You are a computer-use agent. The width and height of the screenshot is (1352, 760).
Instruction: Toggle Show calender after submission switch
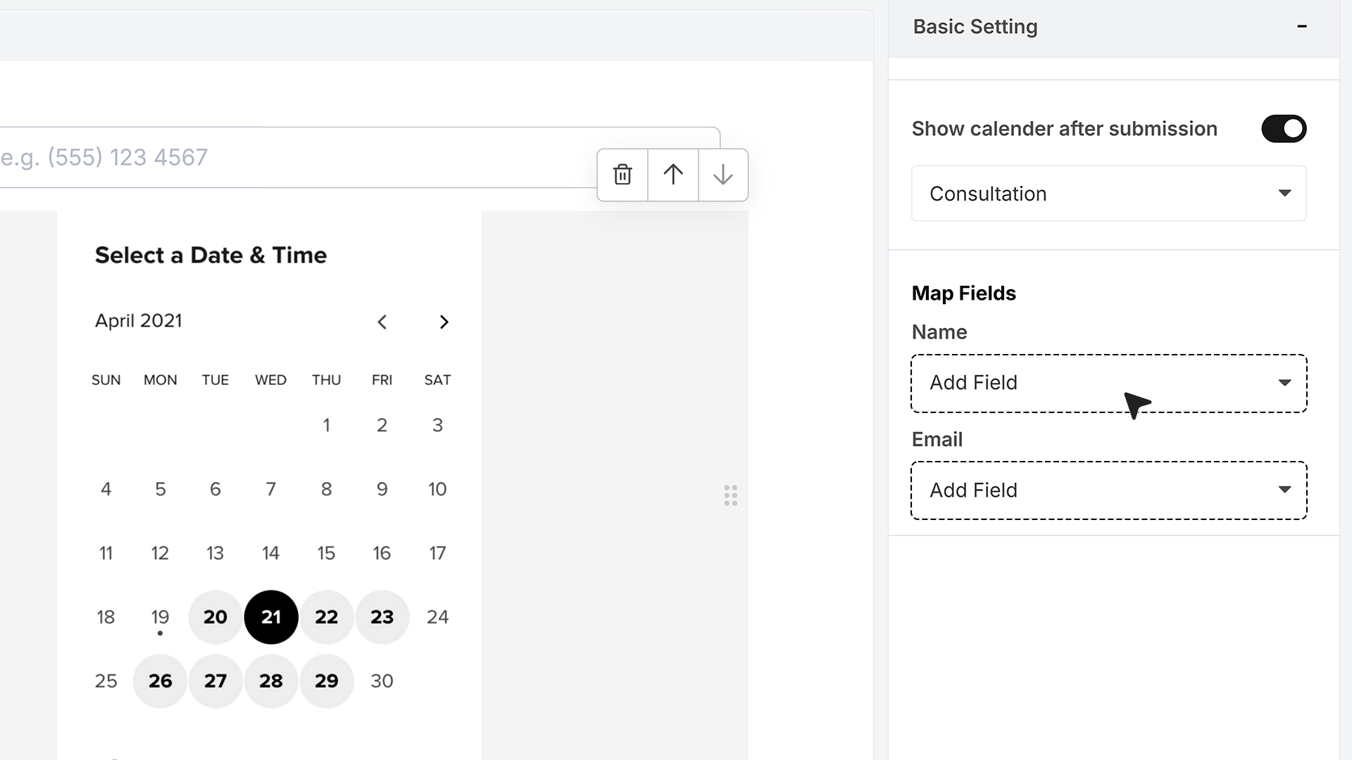1284,129
